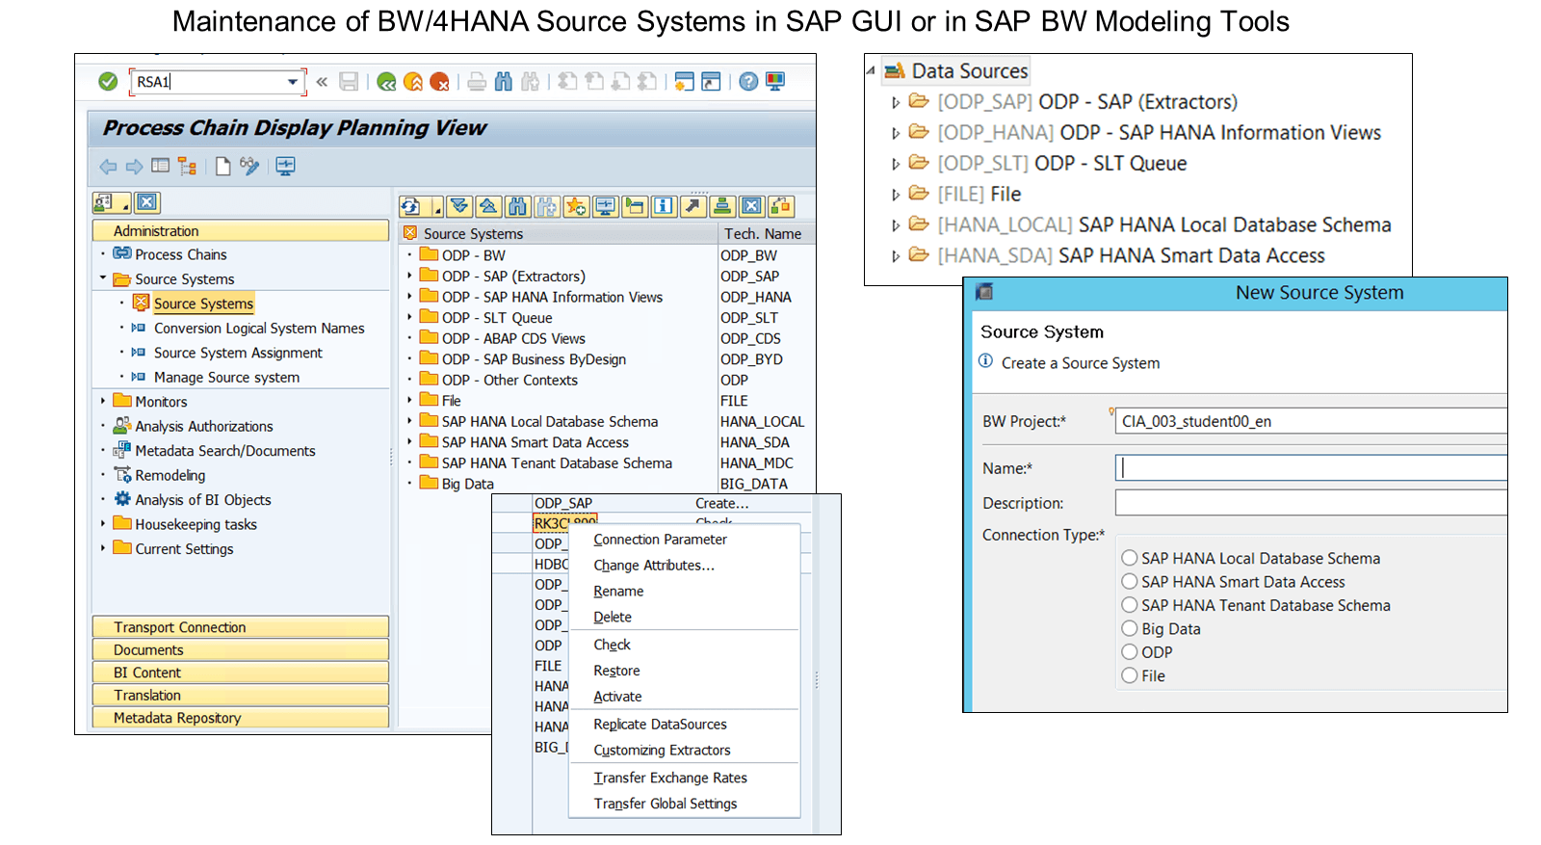
Task: Click the Administration section button
Action: click(241, 231)
